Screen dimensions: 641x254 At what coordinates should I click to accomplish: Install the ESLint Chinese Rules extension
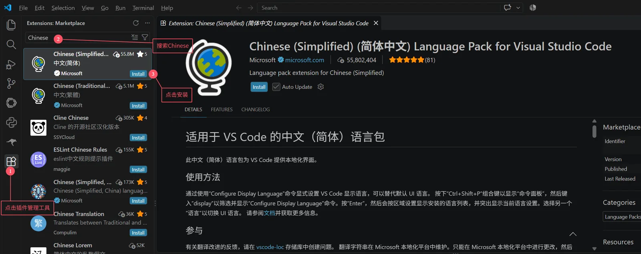tap(138, 170)
